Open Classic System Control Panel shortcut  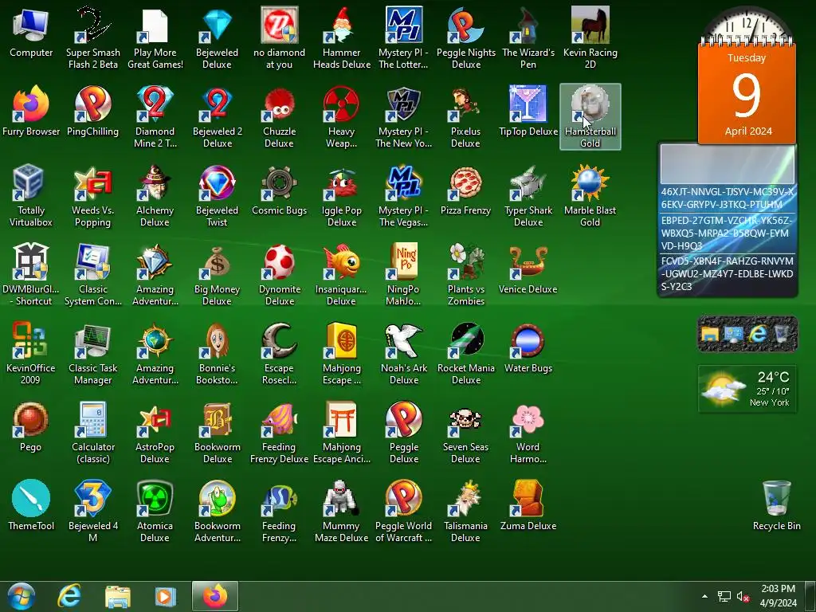92,274
